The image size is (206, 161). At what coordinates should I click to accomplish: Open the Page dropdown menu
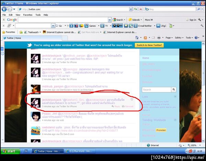pyautogui.click(x=169, y=38)
